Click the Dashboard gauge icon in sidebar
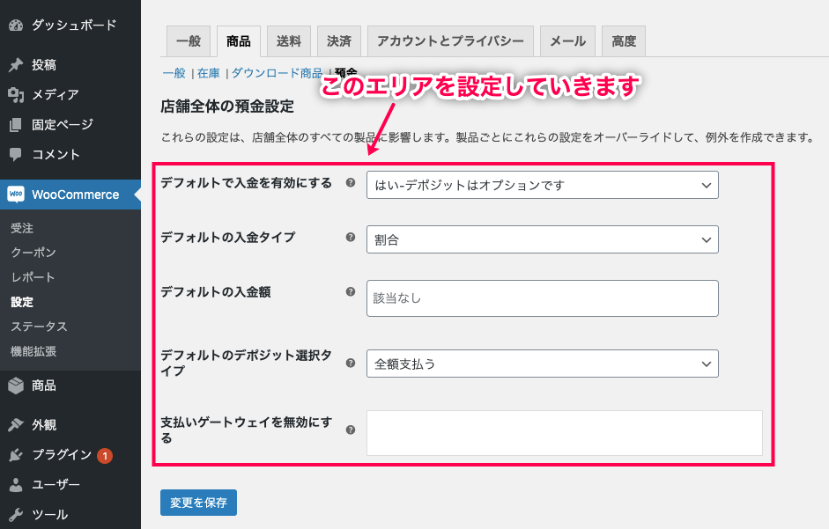The width and height of the screenshot is (829, 529). [16, 25]
